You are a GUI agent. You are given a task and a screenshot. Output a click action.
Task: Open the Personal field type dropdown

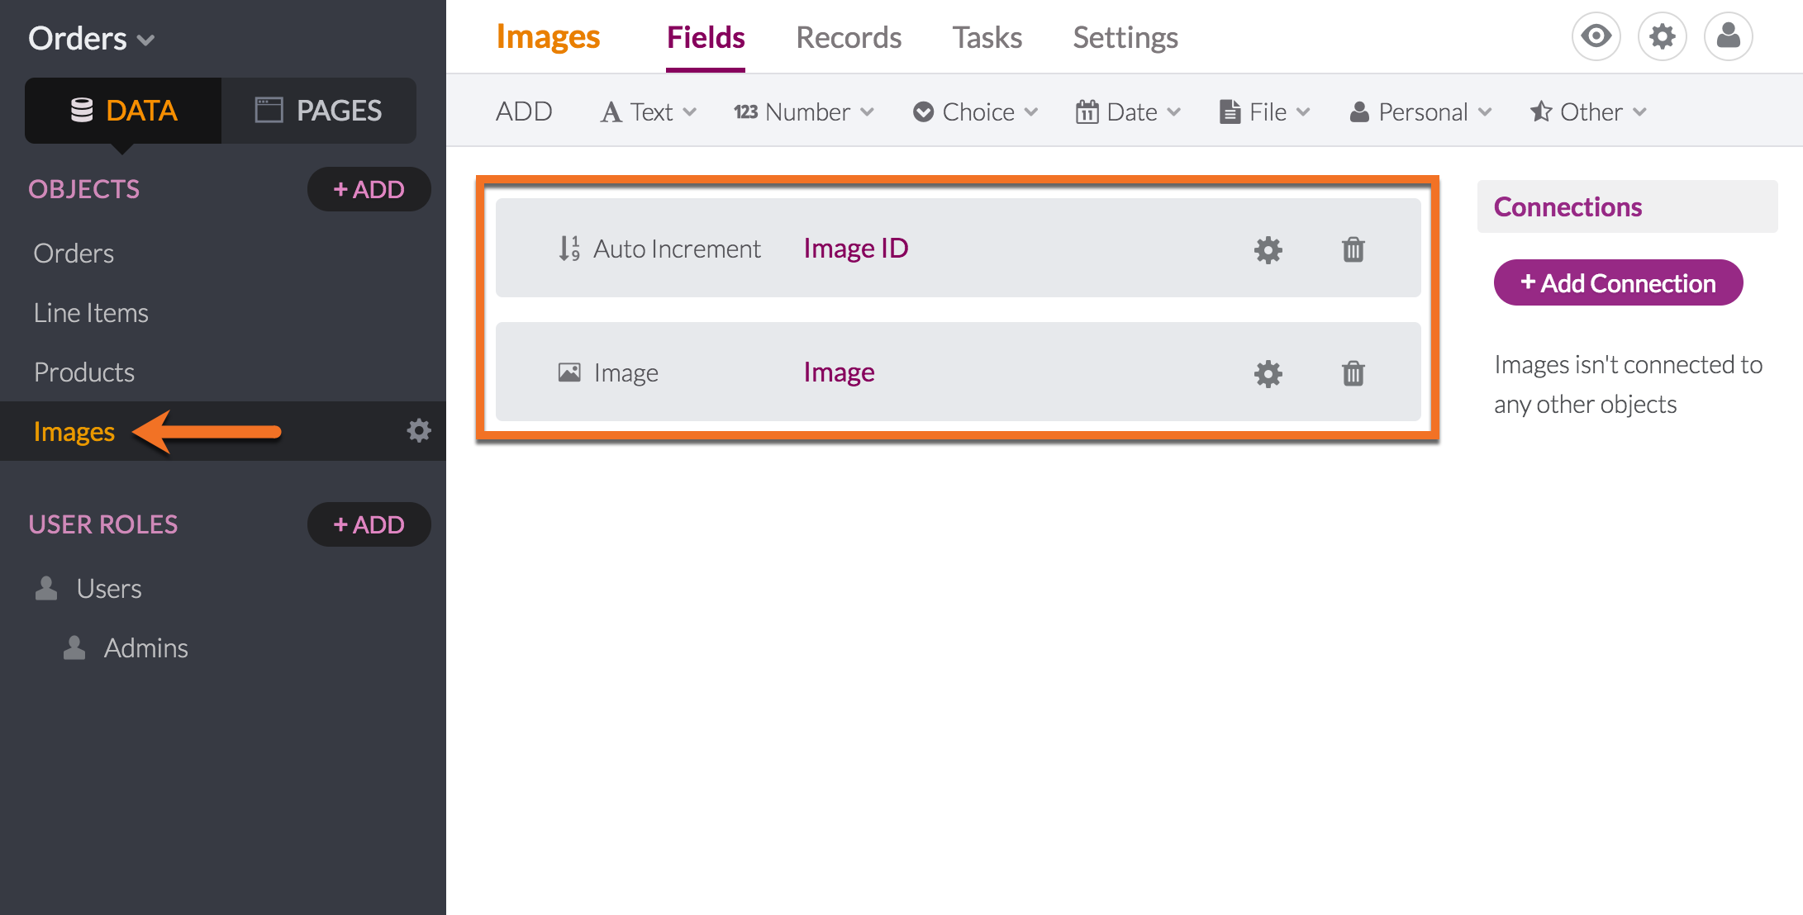point(1420,111)
